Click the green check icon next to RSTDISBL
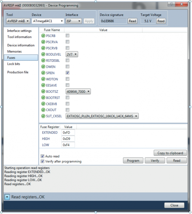This screenshot has width=192, height=214. point(43,60)
